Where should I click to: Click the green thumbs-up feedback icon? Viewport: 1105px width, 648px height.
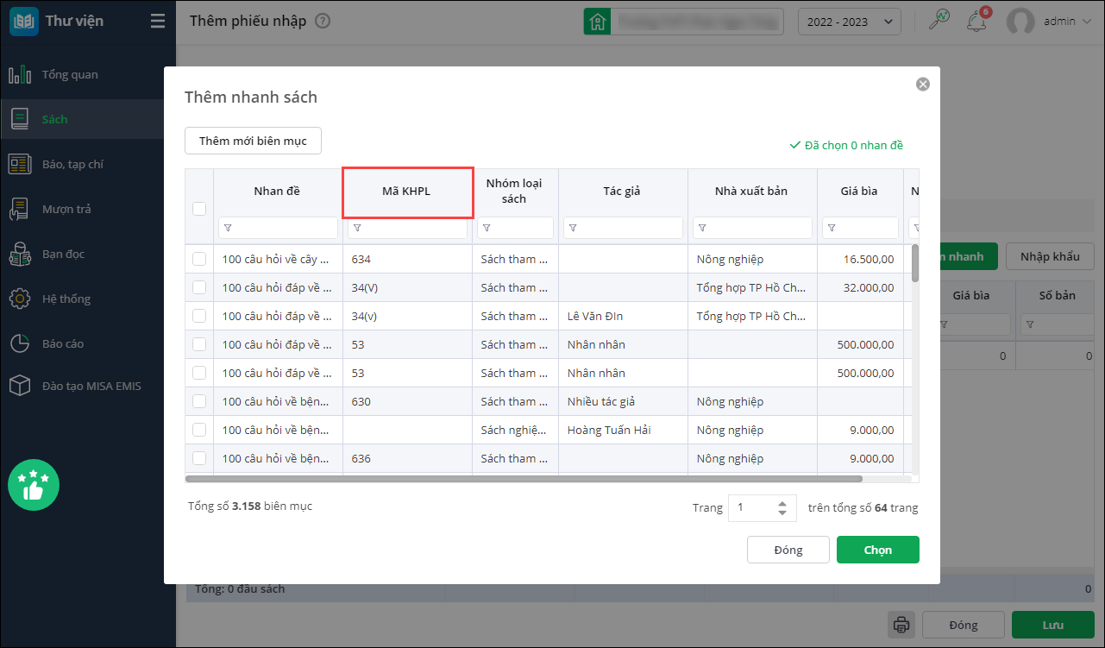point(34,485)
